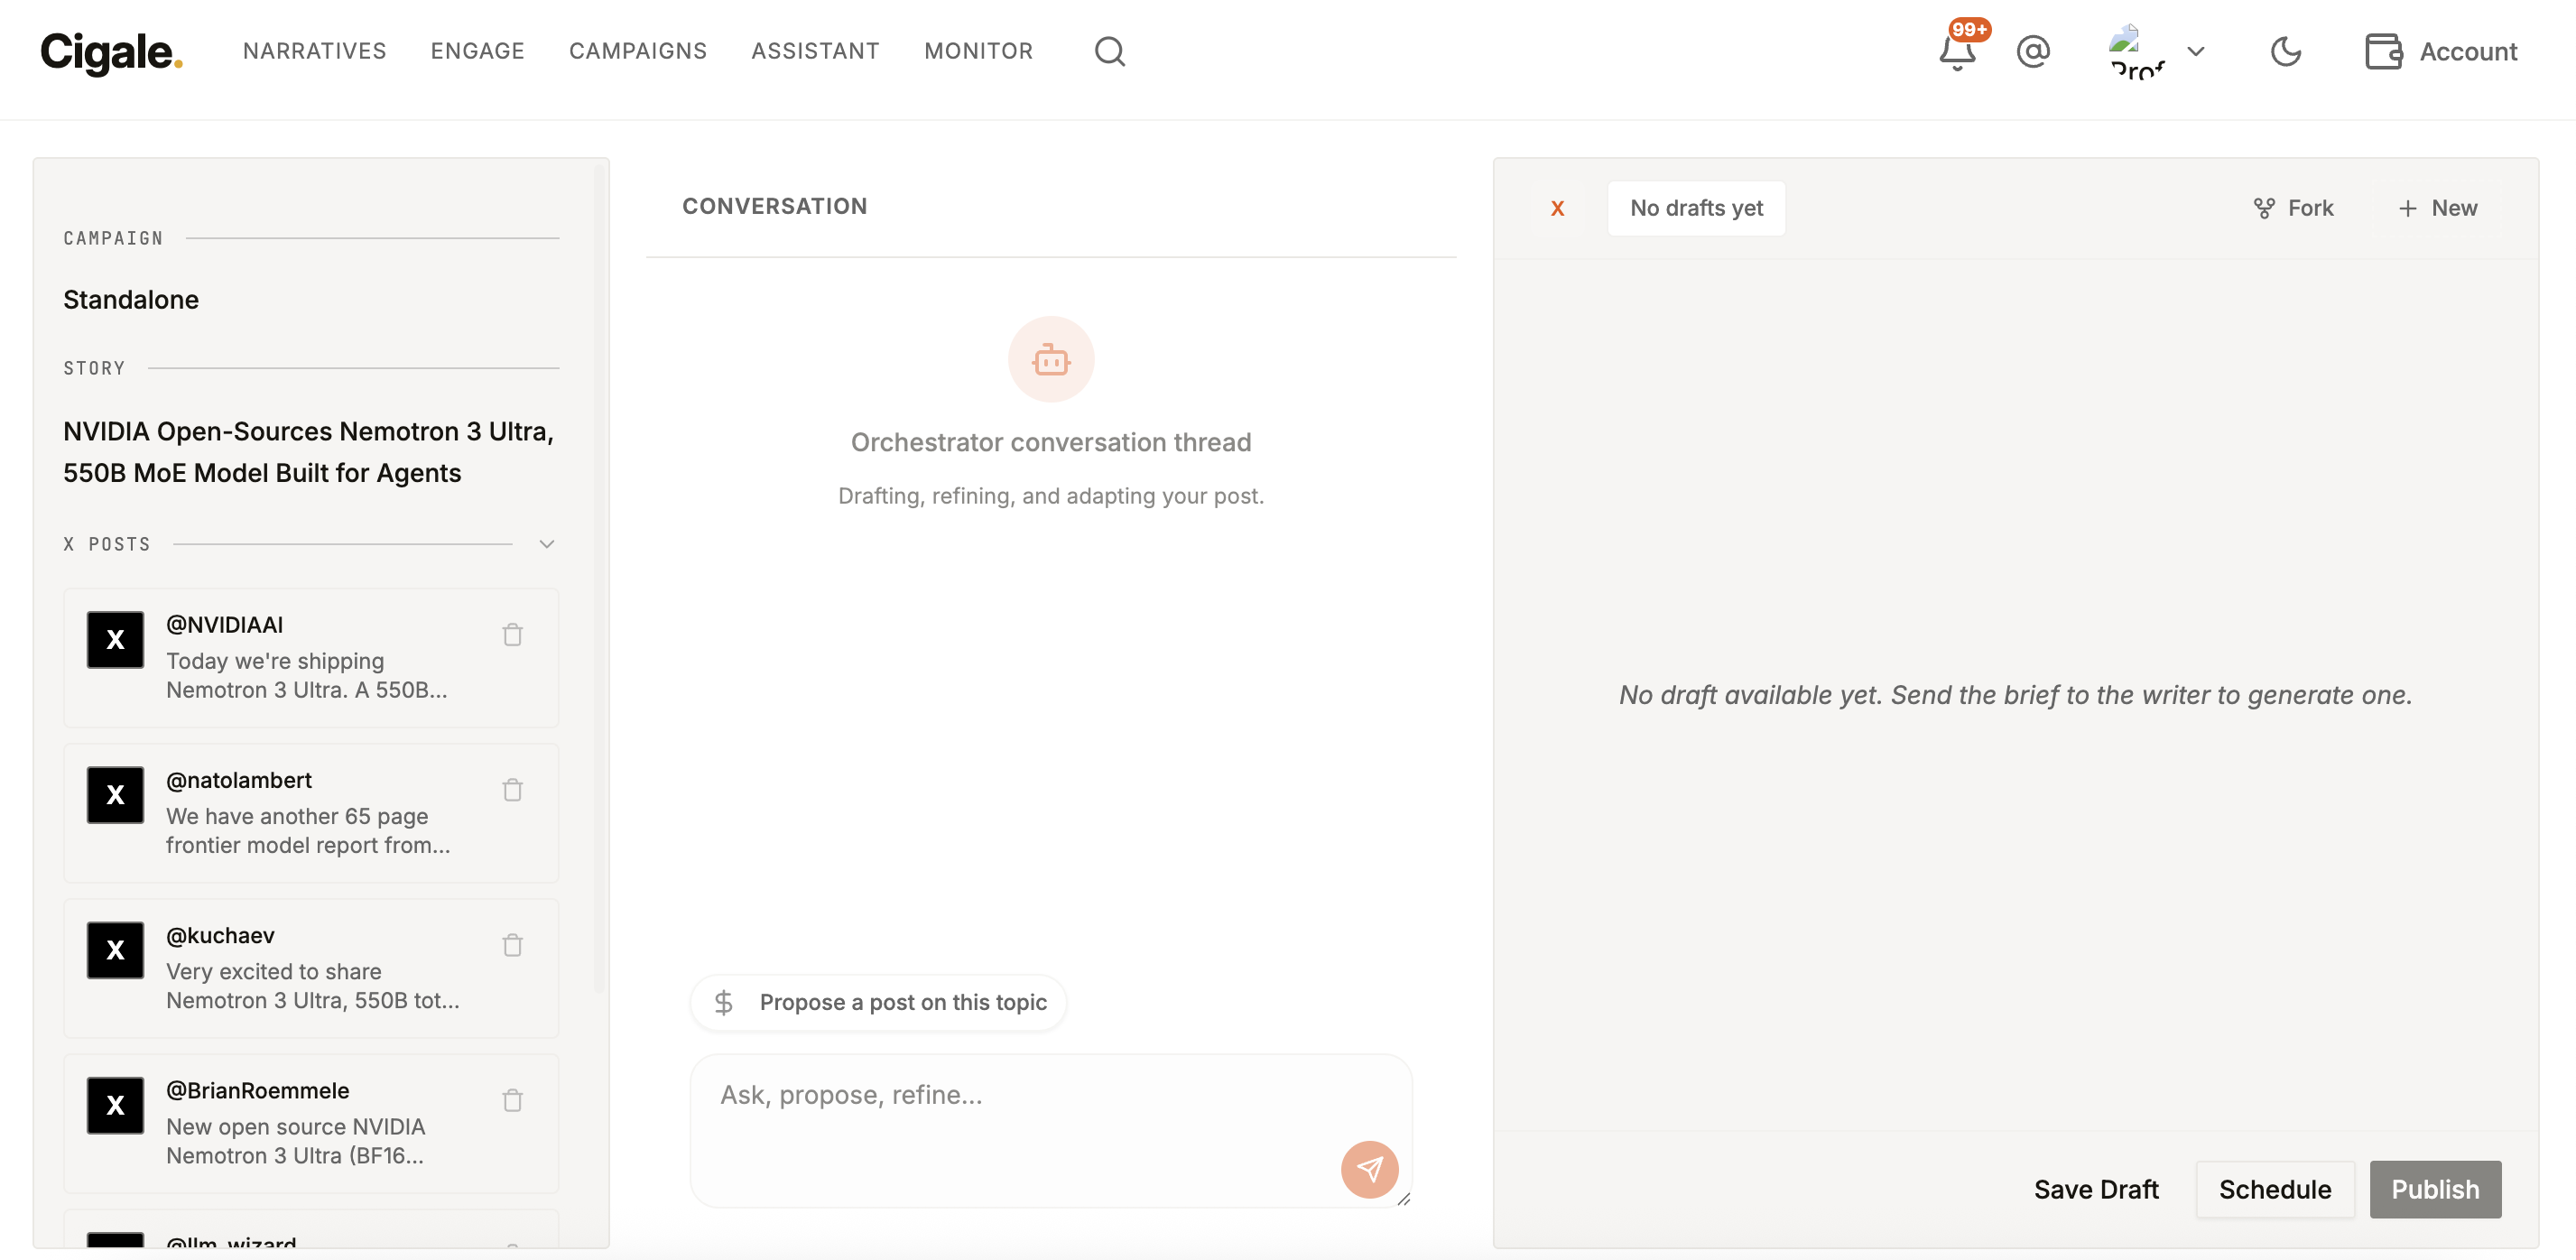Open @kuchaev Very excited post
Viewport: 2576px width, 1260px height.
tap(312, 985)
